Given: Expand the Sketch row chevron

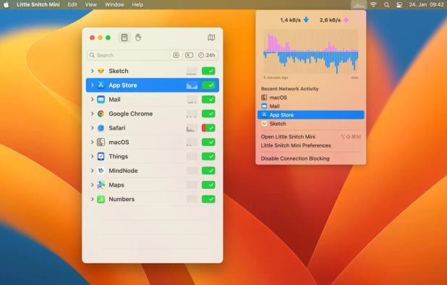Looking at the screenshot, I should (x=92, y=71).
